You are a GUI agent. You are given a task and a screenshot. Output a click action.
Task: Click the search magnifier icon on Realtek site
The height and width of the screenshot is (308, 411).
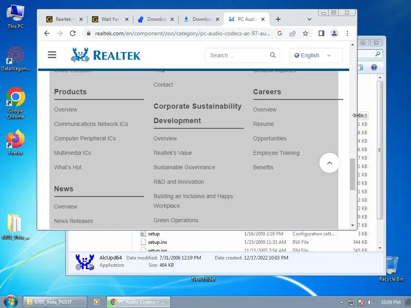pos(273,55)
